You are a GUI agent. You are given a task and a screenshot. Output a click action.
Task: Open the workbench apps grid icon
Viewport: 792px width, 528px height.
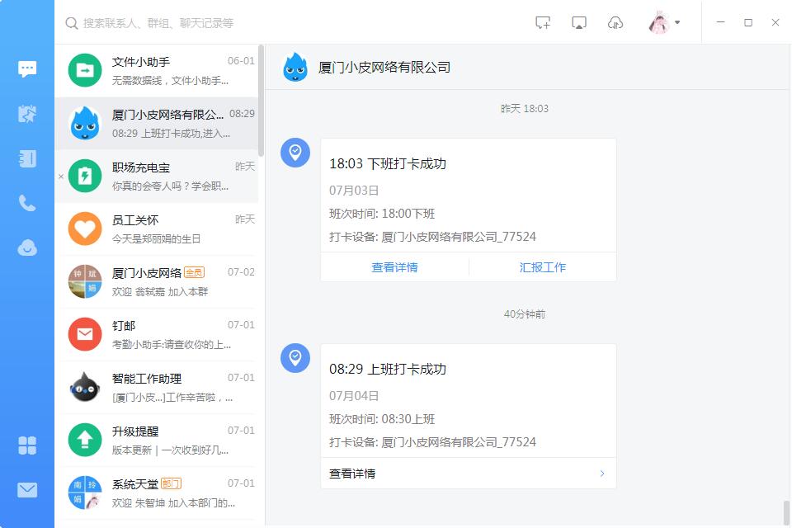(x=27, y=445)
